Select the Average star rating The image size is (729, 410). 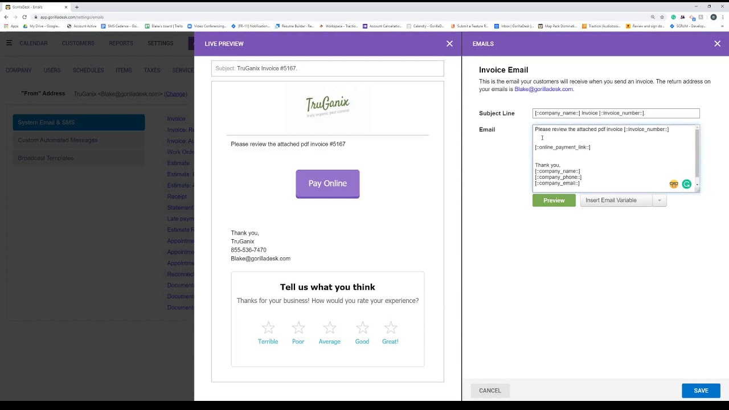tap(329, 333)
